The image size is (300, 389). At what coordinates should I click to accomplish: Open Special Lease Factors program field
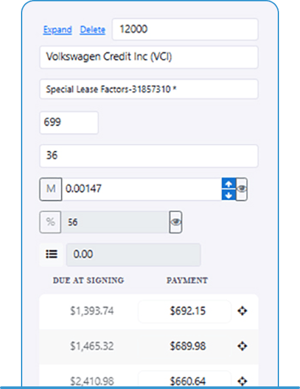coord(149,89)
